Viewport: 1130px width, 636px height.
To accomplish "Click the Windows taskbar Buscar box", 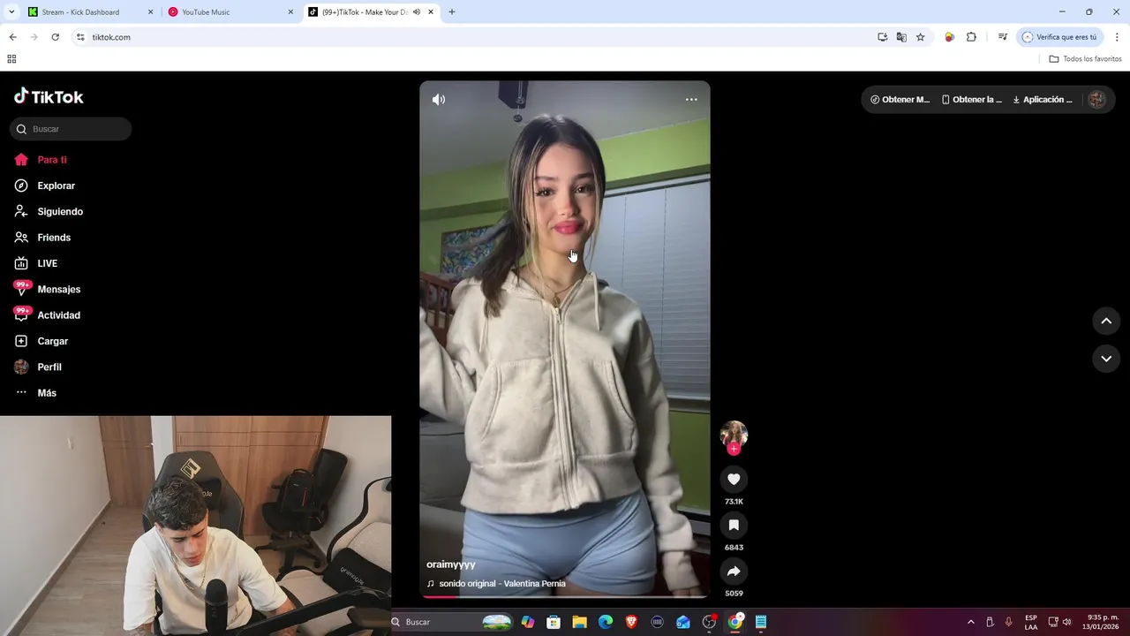I will (451, 622).
